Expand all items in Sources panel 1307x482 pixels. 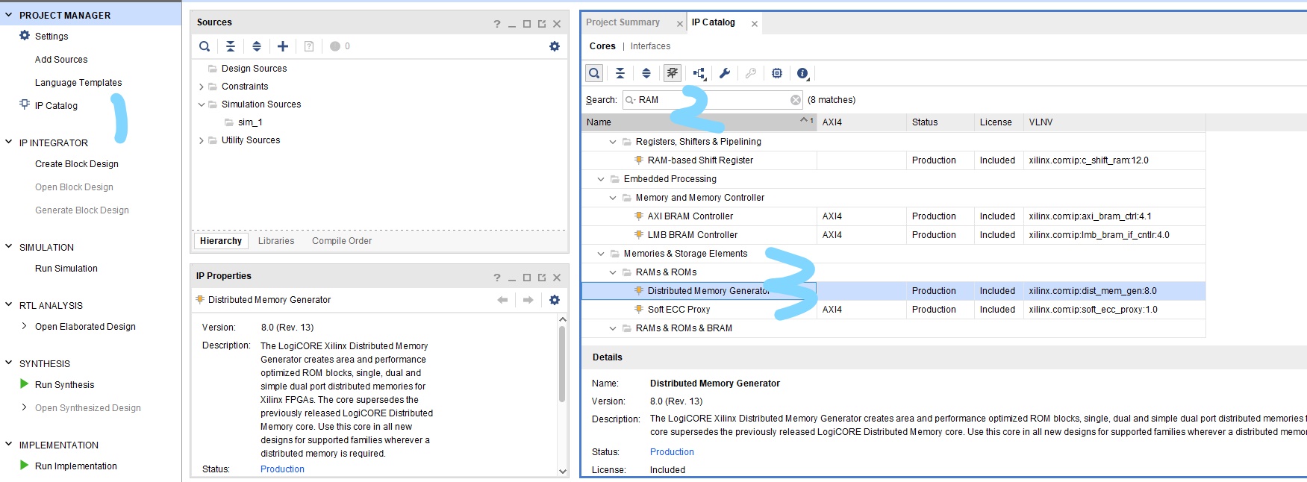257,46
